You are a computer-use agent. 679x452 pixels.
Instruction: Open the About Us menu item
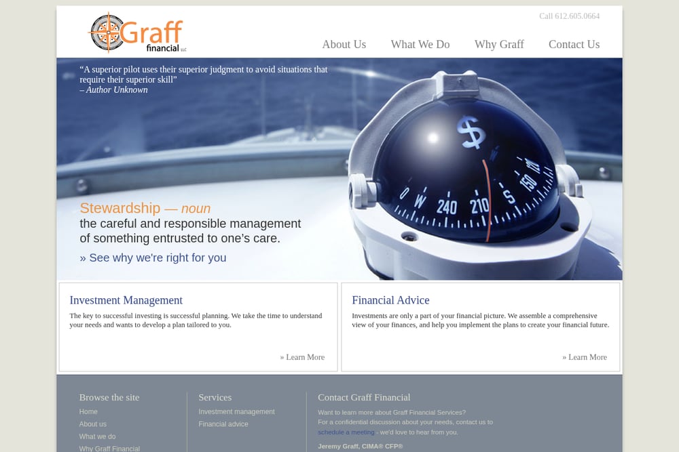pos(344,45)
